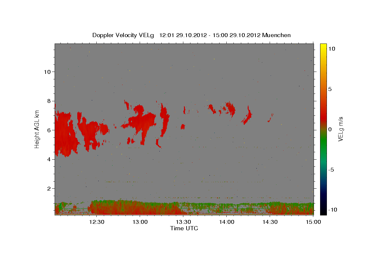Click the '14:00' time axis label
This screenshot has height=258, width=388.
pos(227,222)
